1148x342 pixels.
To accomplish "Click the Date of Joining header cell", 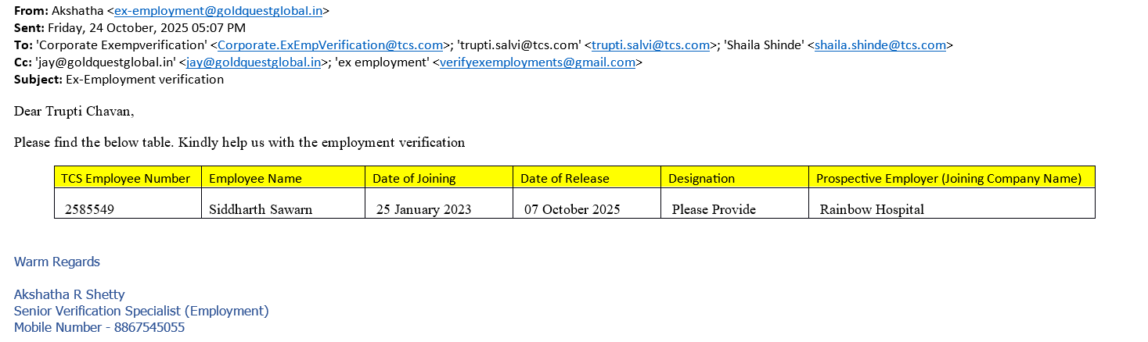I will [x=414, y=178].
